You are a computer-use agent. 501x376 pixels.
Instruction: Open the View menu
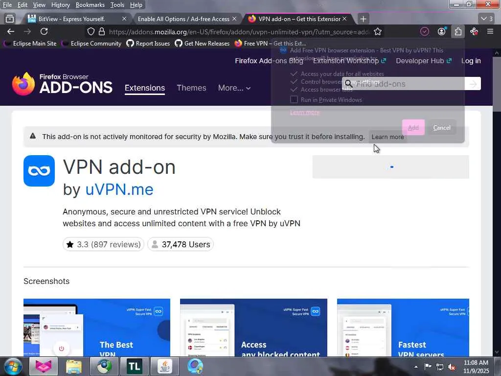39,5
